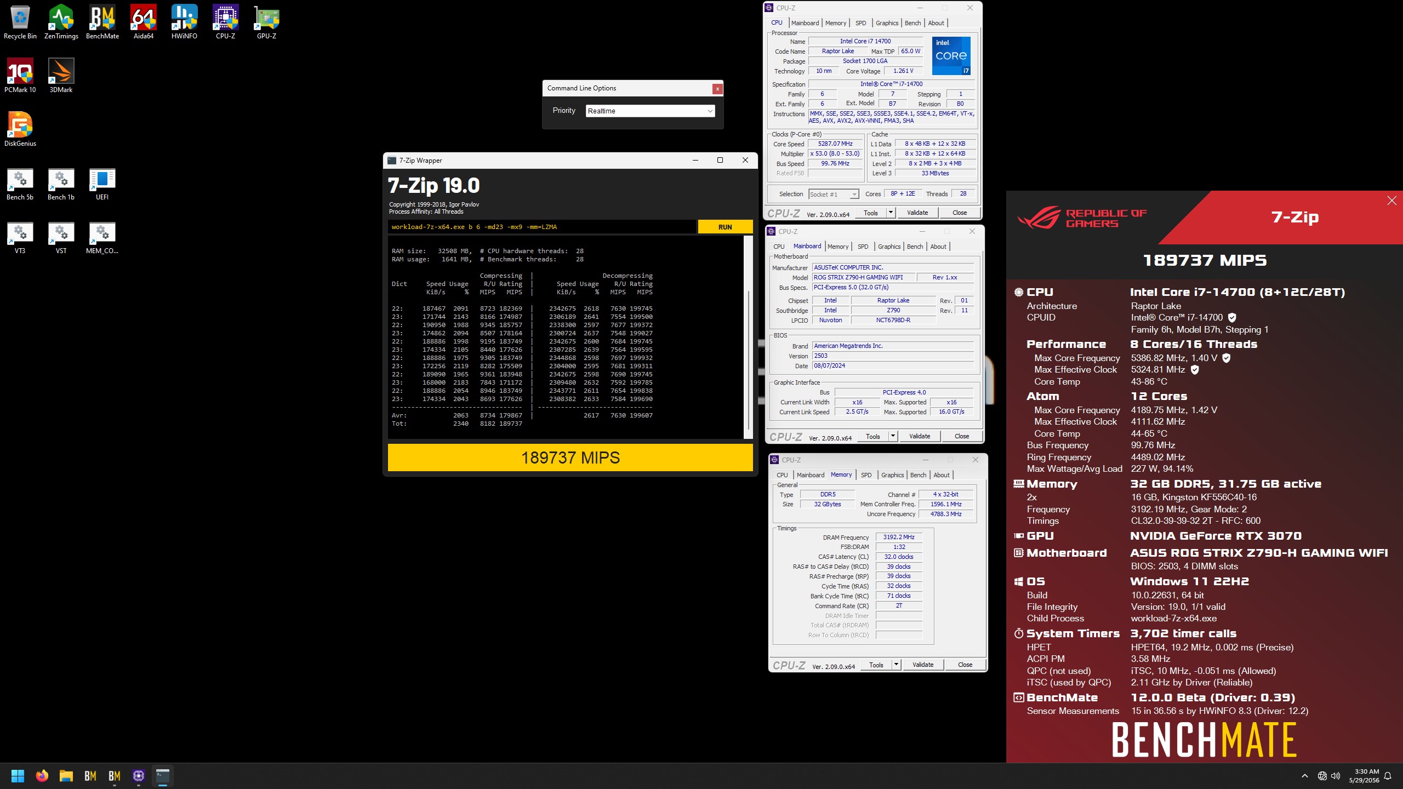Click the Core Speed value 5287.07 MHz
The width and height of the screenshot is (1403, 789).
pos(835,144)
